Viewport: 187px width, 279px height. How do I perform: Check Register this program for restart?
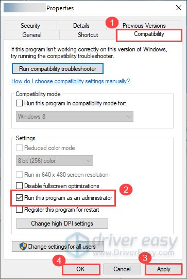[19, 210]
